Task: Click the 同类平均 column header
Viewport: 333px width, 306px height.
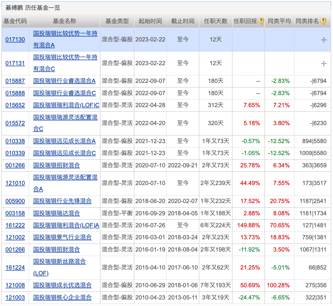Action: click(279, 21)
